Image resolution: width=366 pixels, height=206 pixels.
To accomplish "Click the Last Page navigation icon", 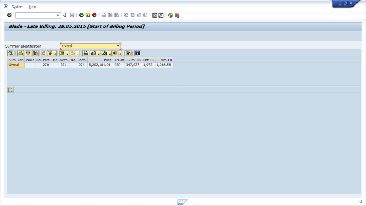I will (x=145, y=15).
